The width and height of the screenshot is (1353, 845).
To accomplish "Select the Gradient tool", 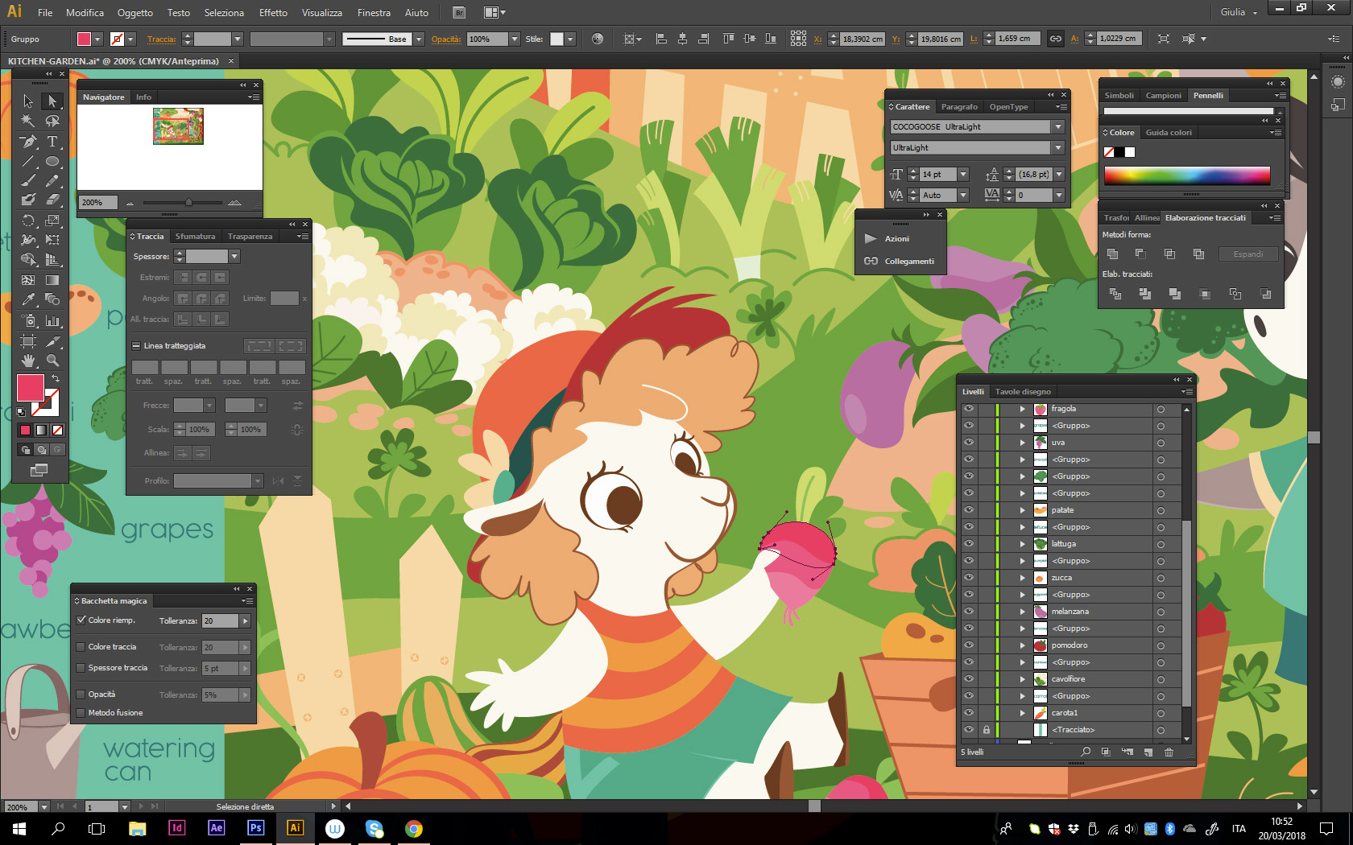I will click(x=52, y=280).
